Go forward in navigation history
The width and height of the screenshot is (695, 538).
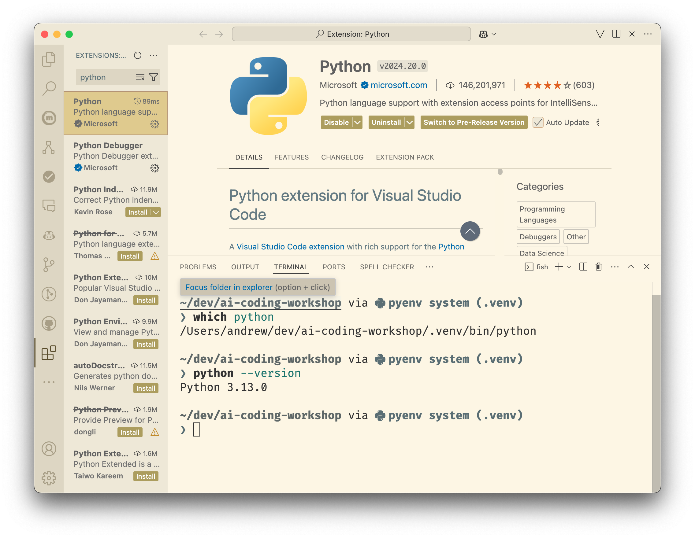coord(219,34)
